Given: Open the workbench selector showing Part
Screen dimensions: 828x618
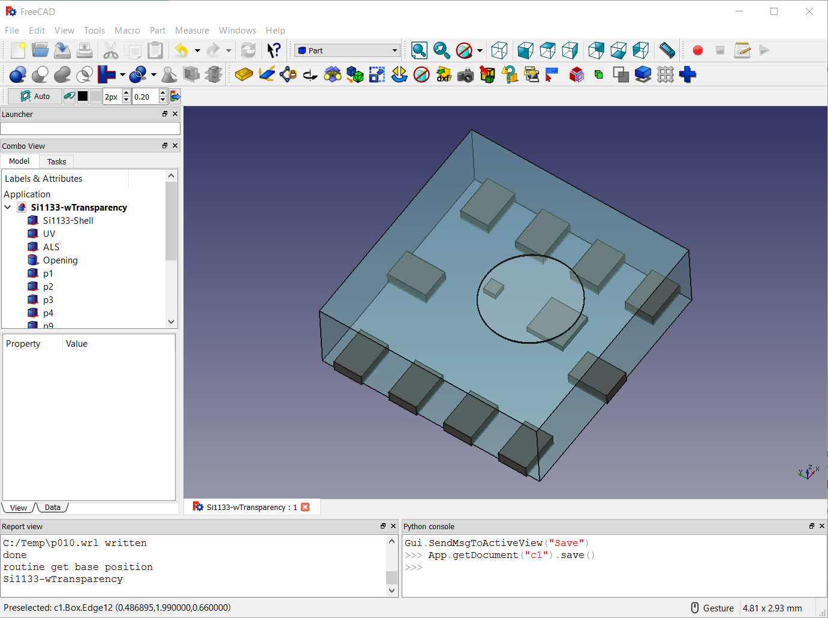Looking at the screenshot, I should pos(347,50).
